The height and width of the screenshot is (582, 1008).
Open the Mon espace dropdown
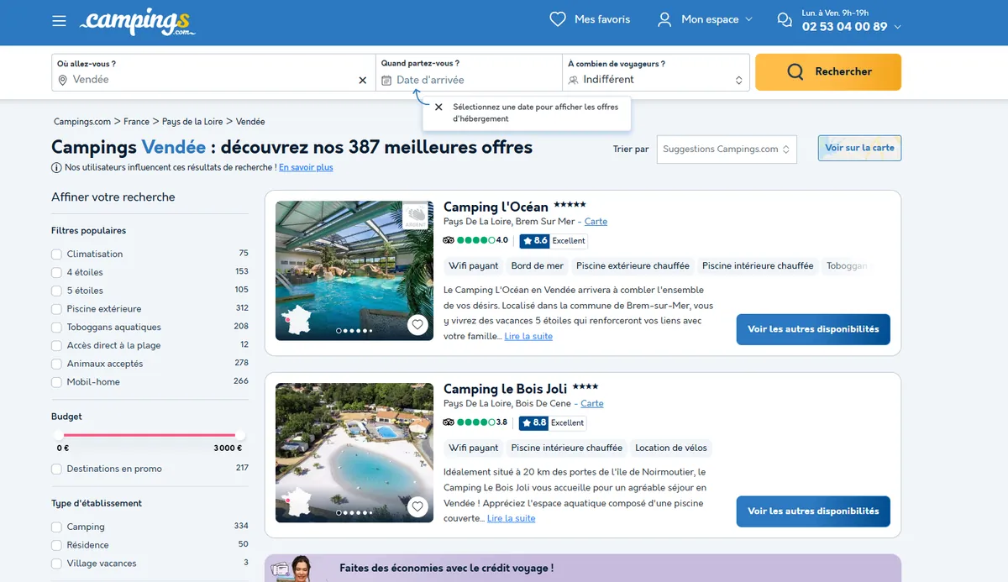[705, 19]
